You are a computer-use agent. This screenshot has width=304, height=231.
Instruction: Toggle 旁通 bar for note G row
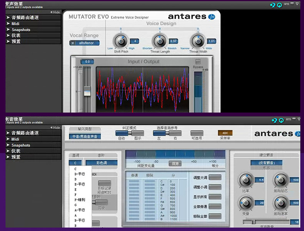click(134, 206)
